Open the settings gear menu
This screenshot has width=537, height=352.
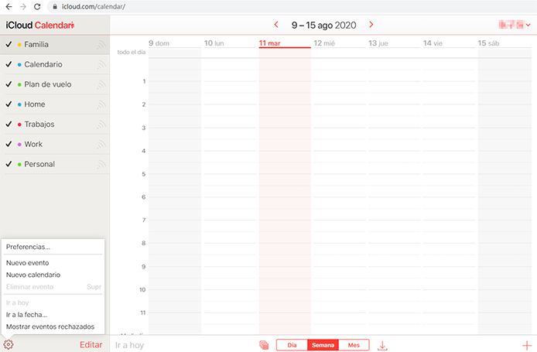9,344
